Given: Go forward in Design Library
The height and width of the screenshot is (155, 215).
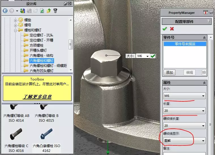Looking at the screenshot, I should point(12,11).
